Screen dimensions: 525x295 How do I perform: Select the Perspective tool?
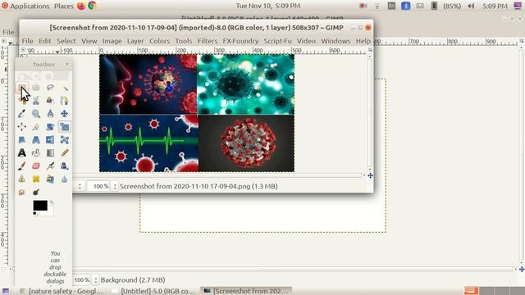tap(36, 140)
